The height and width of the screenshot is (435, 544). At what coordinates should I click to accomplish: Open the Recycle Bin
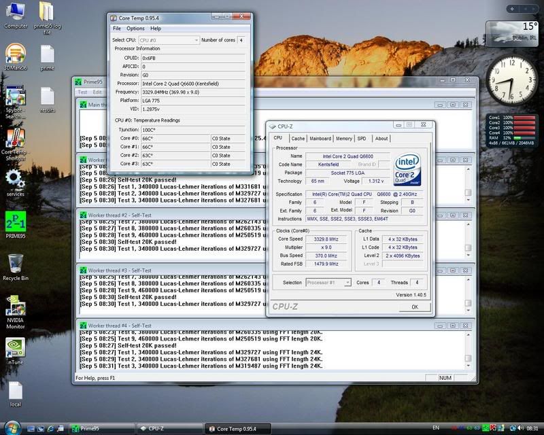16,267
